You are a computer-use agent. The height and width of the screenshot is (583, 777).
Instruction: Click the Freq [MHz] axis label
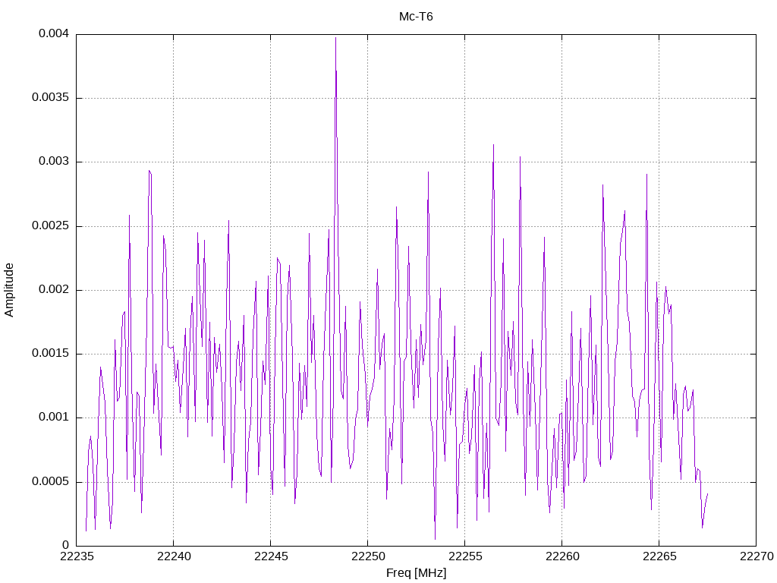(x=416, y=573)
